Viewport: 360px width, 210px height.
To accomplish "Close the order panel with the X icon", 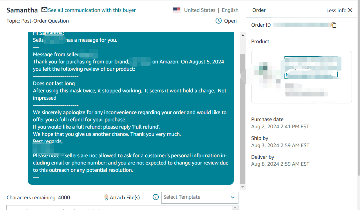I will pos(350,10).
